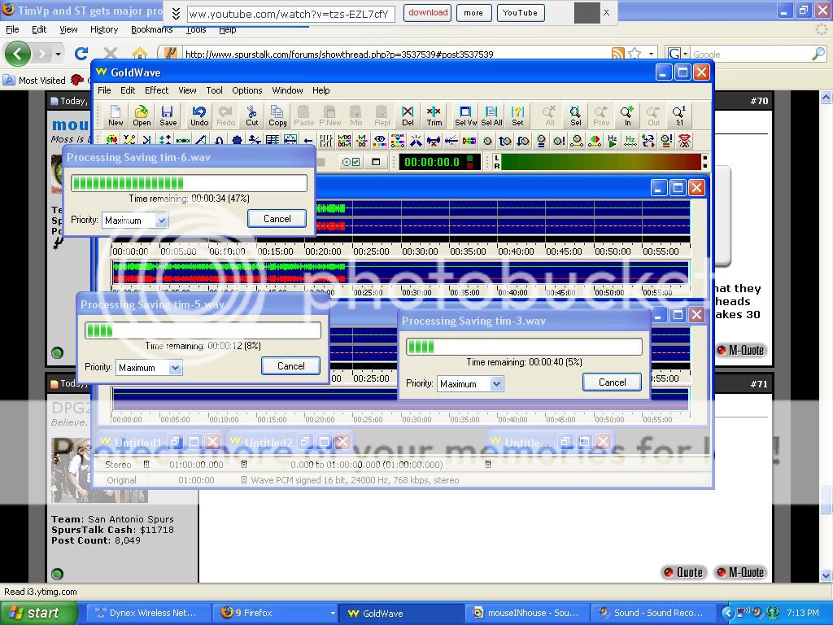Click the Trim tool icon
The image size is (833, 625).
click(x=434, y=116)
